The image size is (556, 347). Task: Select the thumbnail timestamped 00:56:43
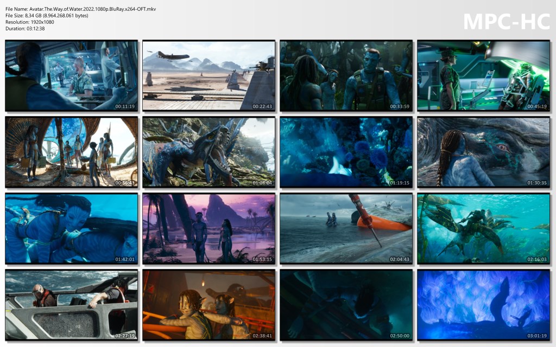point(72,152)
